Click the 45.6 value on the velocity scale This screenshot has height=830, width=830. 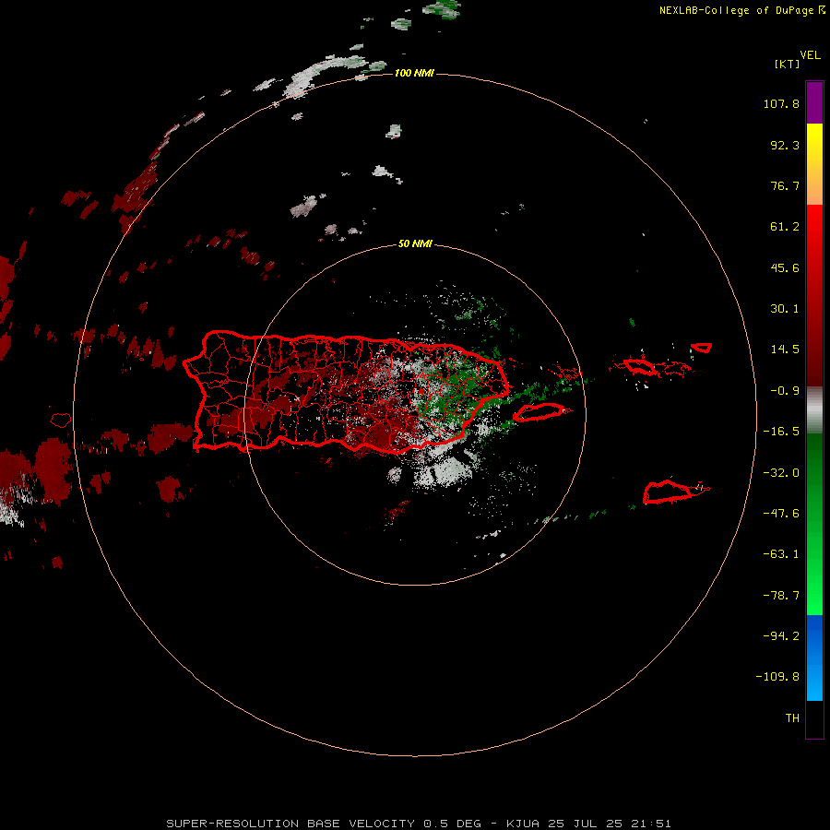(785, 267)
